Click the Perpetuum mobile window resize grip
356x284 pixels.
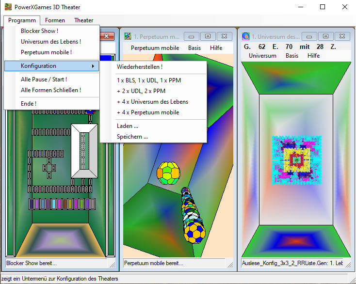(x=230, y=265)
